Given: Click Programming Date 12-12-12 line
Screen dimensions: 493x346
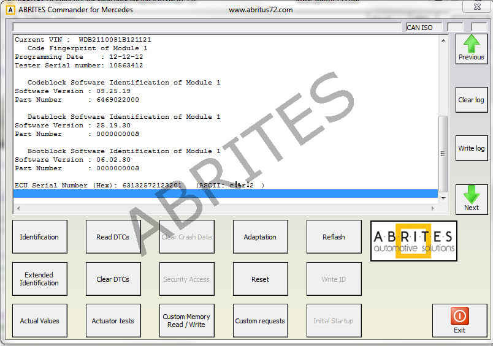Looking at the screenshot, I should pyautogui.click(x=79, y=57).
